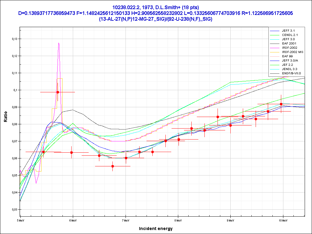Click pink line swatch beside EAF 99

click(x=275, y=56)
